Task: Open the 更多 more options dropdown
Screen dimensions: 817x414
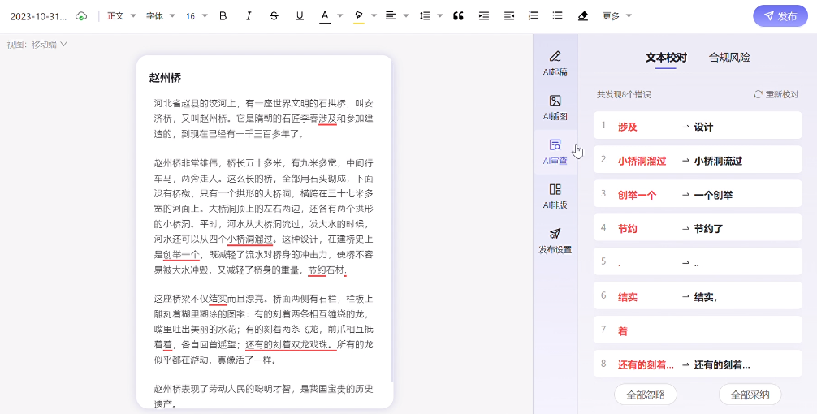Action: click(x=617, y=16)
